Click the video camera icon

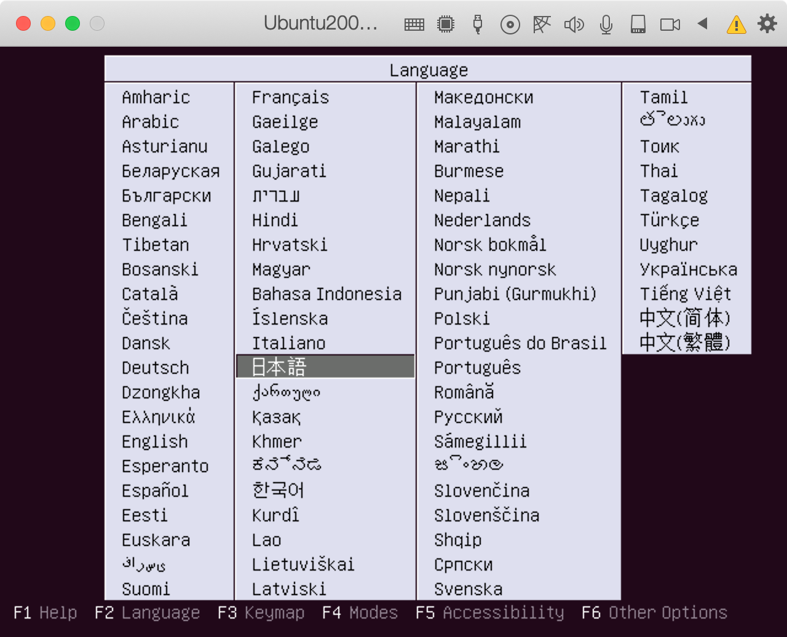coord(670,25)
